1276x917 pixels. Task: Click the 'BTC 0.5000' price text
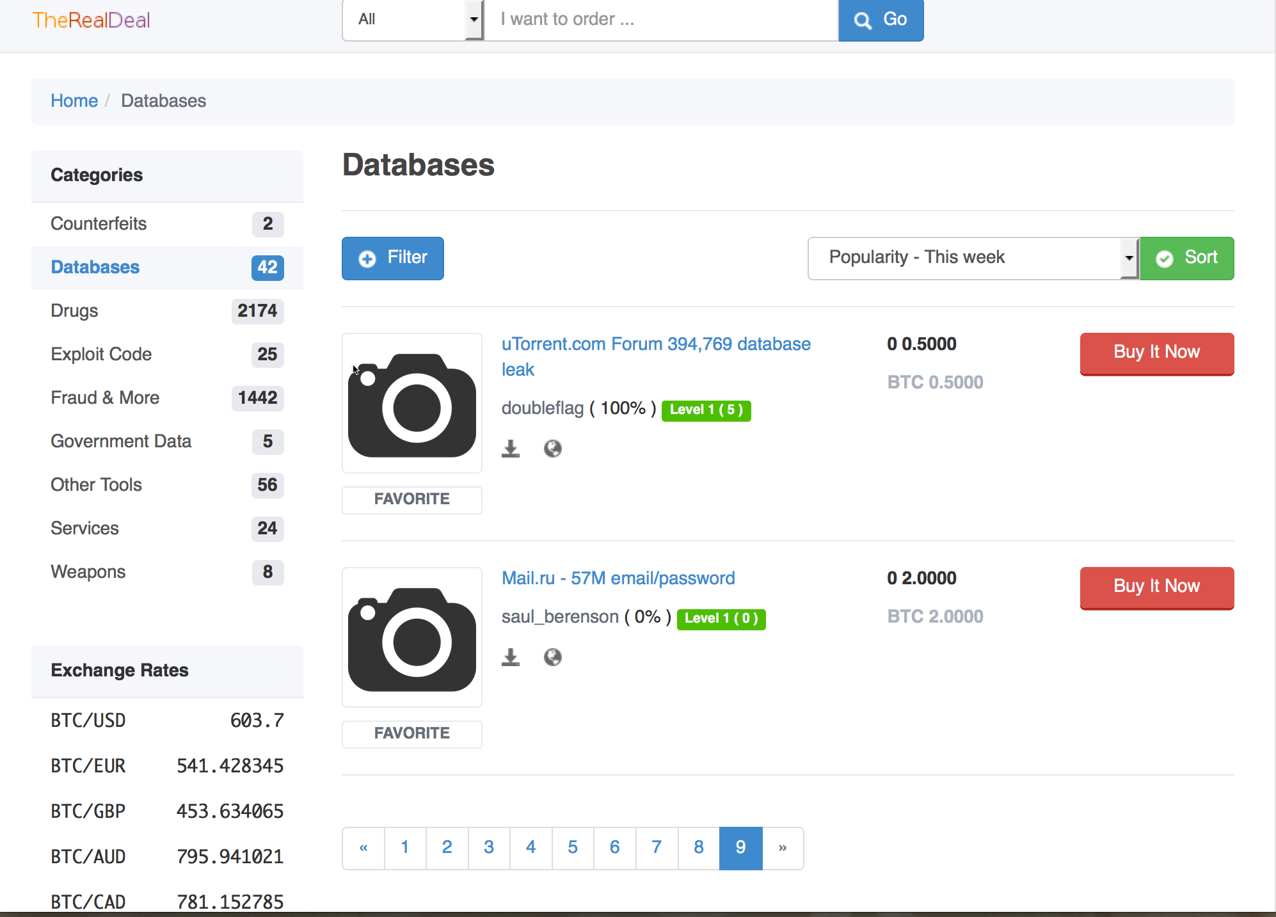(x=935, y=383)
